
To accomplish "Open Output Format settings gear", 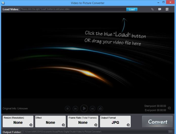I will click(x=128, y=125).
